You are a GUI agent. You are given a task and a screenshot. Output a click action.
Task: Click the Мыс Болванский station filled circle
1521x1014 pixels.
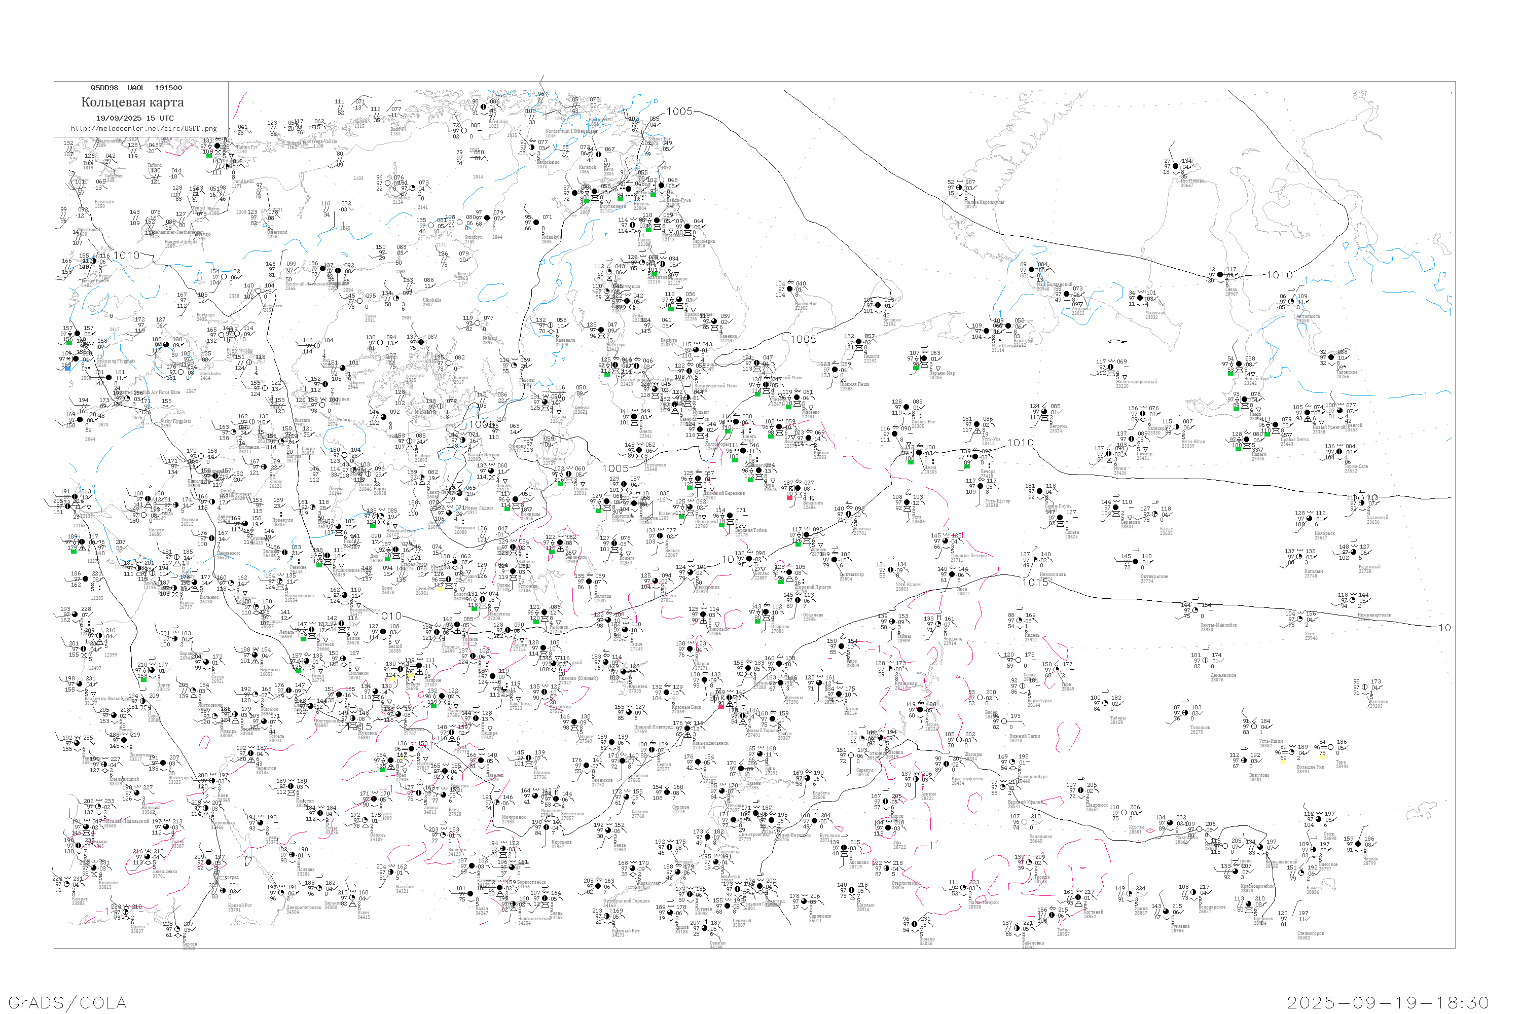[1031, 270]
